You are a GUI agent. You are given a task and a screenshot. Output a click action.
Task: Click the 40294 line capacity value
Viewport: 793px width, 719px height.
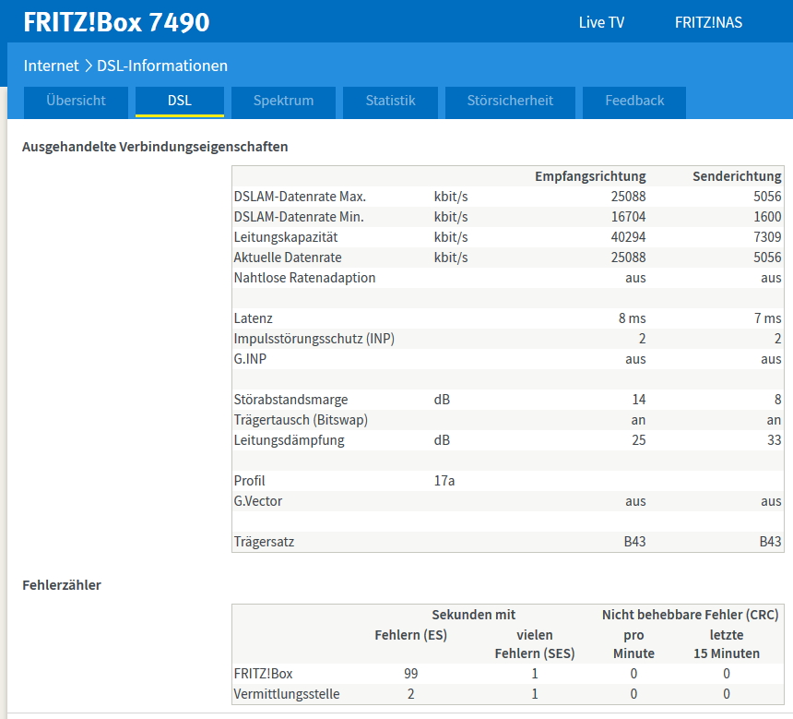point(628,237)
